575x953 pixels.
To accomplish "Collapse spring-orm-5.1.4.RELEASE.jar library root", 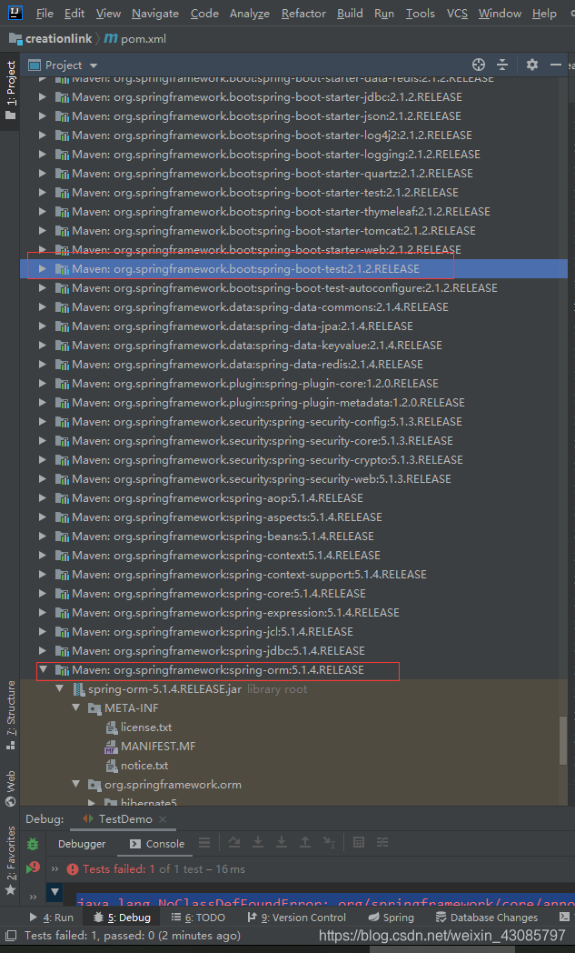I will tap(60, 688).
